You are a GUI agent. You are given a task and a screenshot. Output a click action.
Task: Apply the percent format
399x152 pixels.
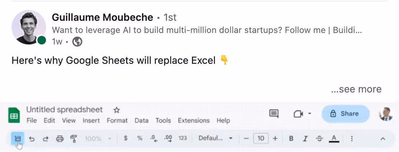coord(140,138)
